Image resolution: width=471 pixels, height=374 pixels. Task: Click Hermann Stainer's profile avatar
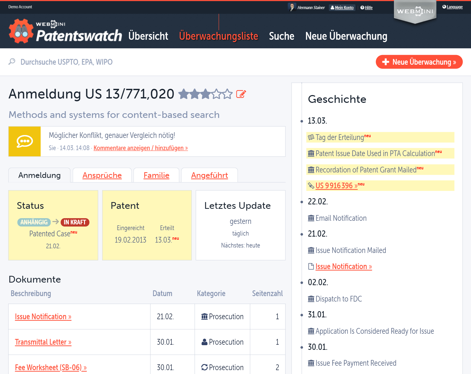point(292,7)
